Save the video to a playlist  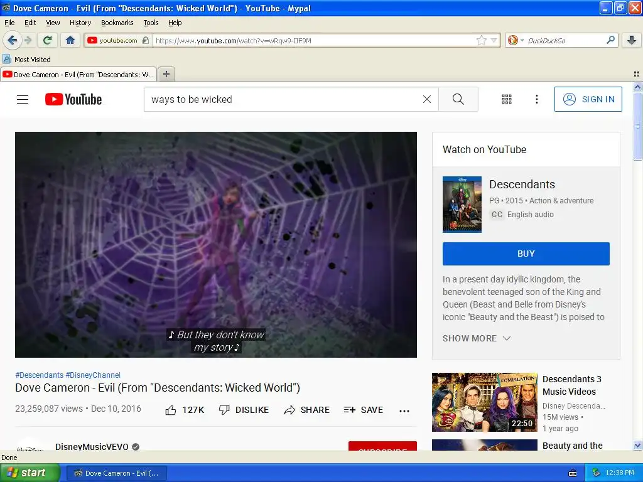pyautogui.click(x=364, y=410)
